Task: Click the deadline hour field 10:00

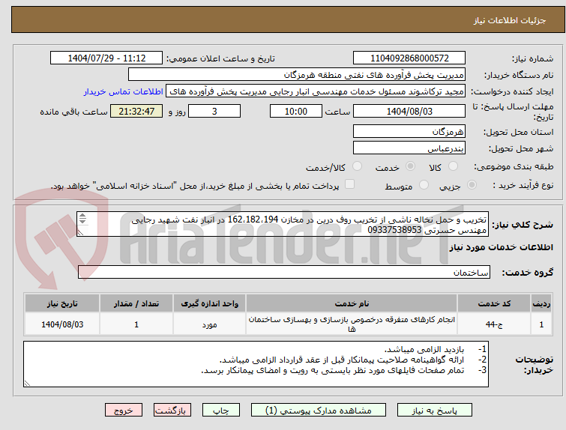Action: [x=295, y=111]
